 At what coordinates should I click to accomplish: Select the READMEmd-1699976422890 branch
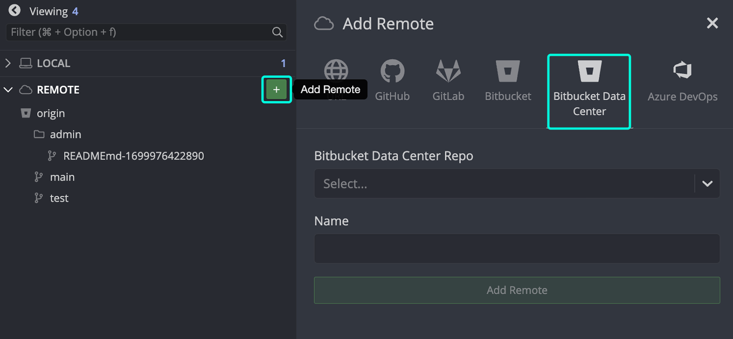[133, 156]
